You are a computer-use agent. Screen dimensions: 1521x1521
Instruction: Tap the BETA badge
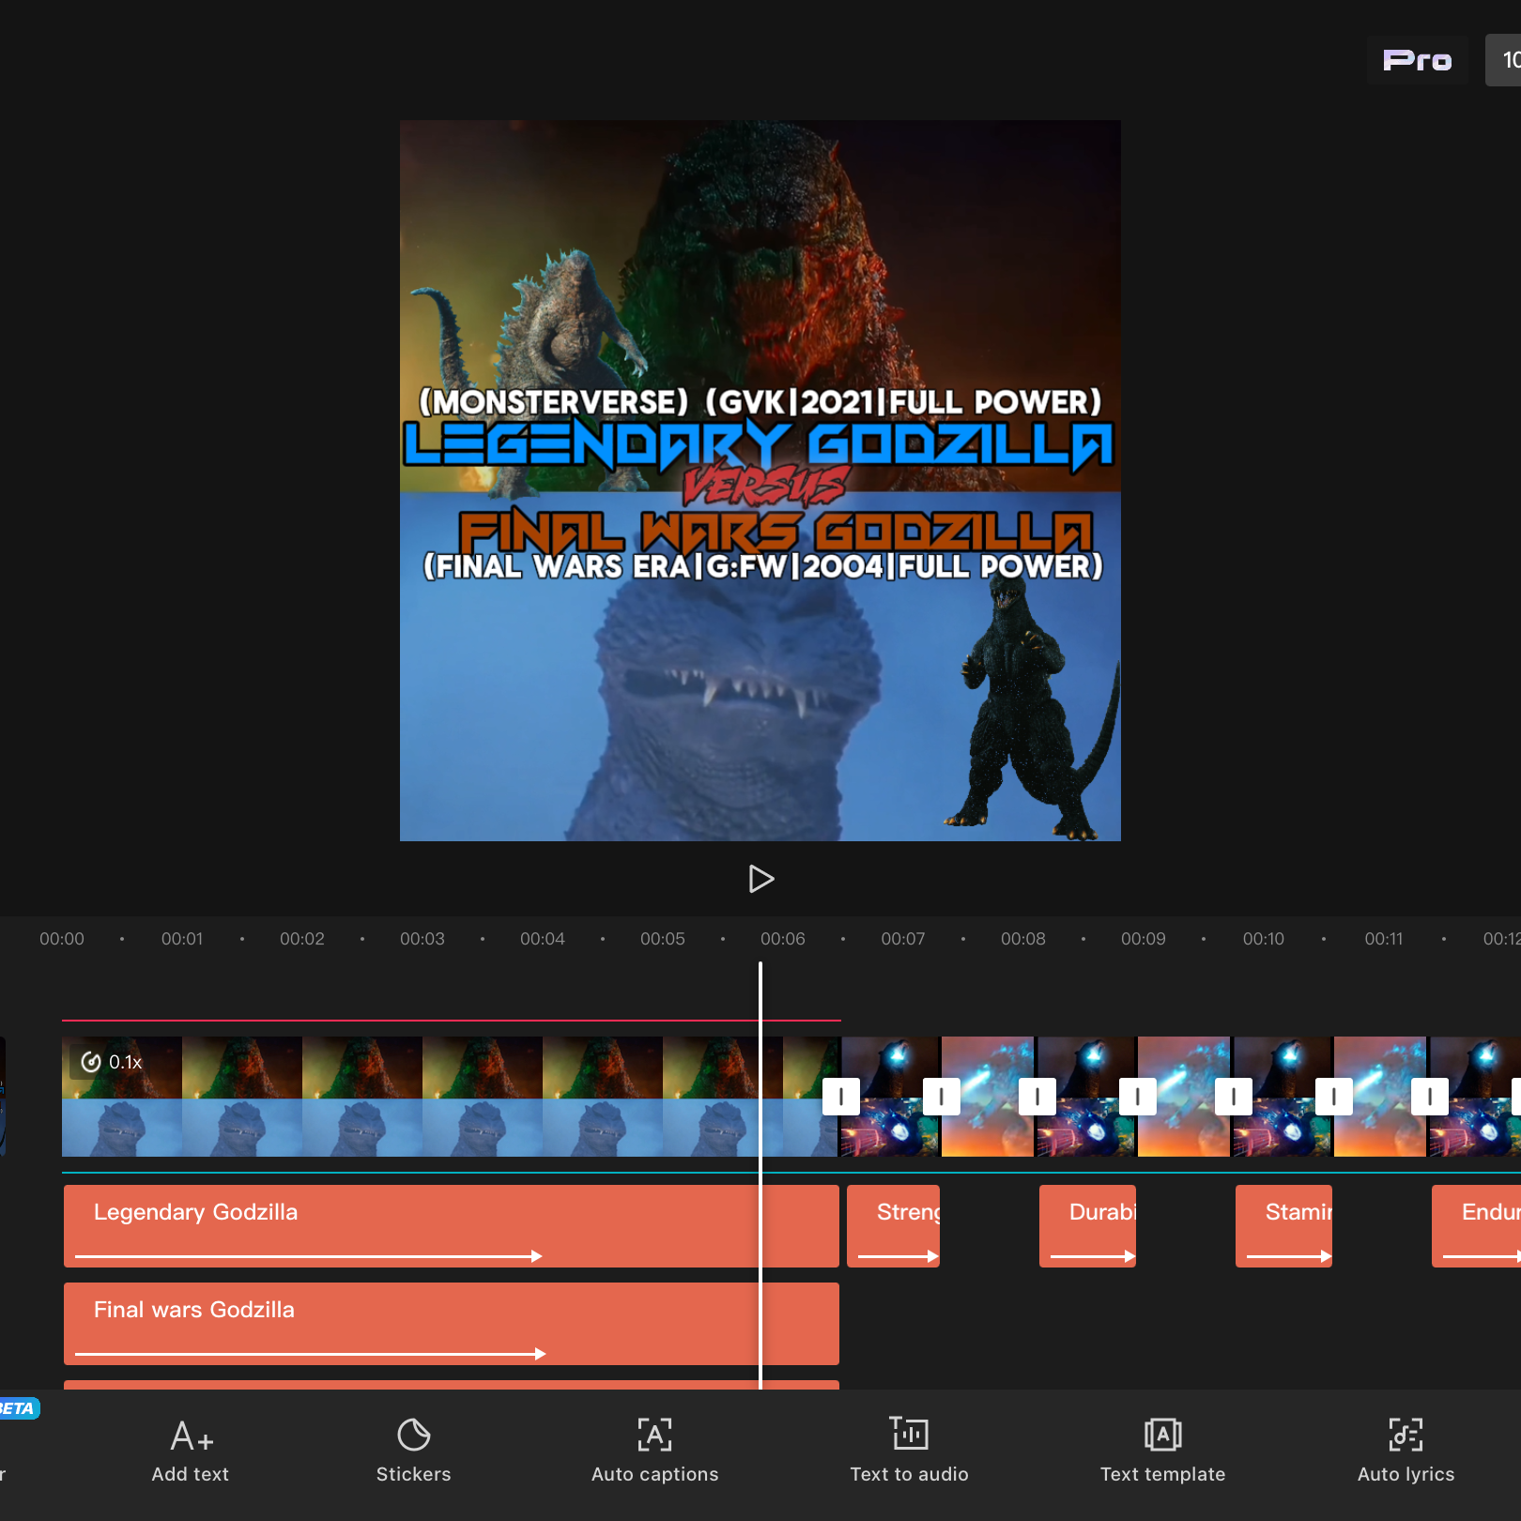tap(19, 1408)
